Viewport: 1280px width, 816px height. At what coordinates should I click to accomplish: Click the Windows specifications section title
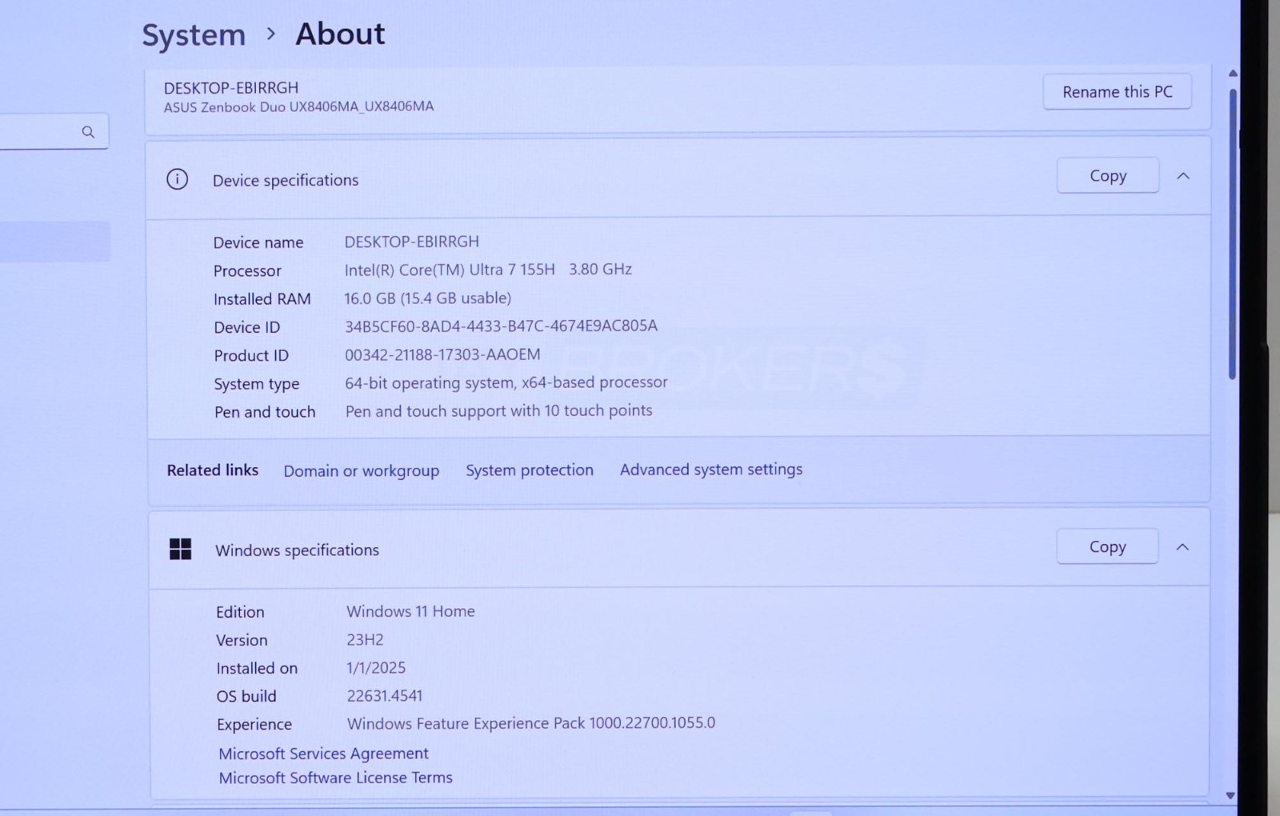[297, 550]
